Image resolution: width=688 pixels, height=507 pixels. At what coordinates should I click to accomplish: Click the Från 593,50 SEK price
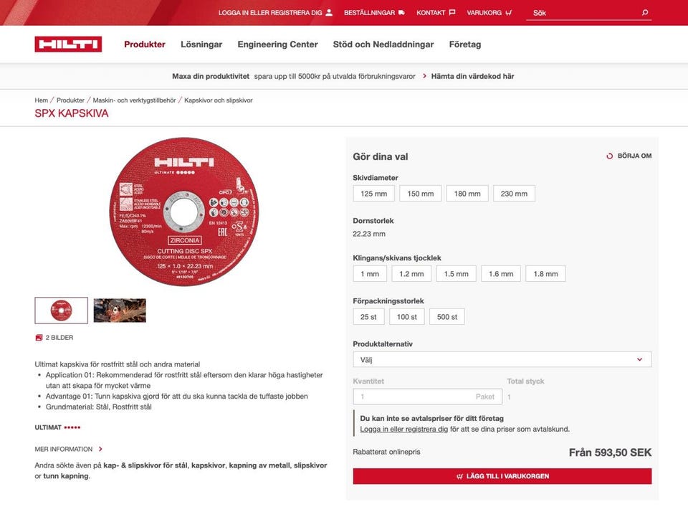tap(610, 452)
